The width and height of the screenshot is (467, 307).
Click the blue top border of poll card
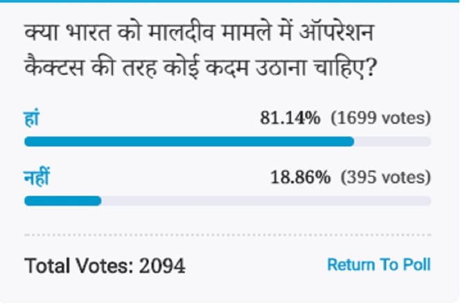pyautogui.click(x=229, y=2)
